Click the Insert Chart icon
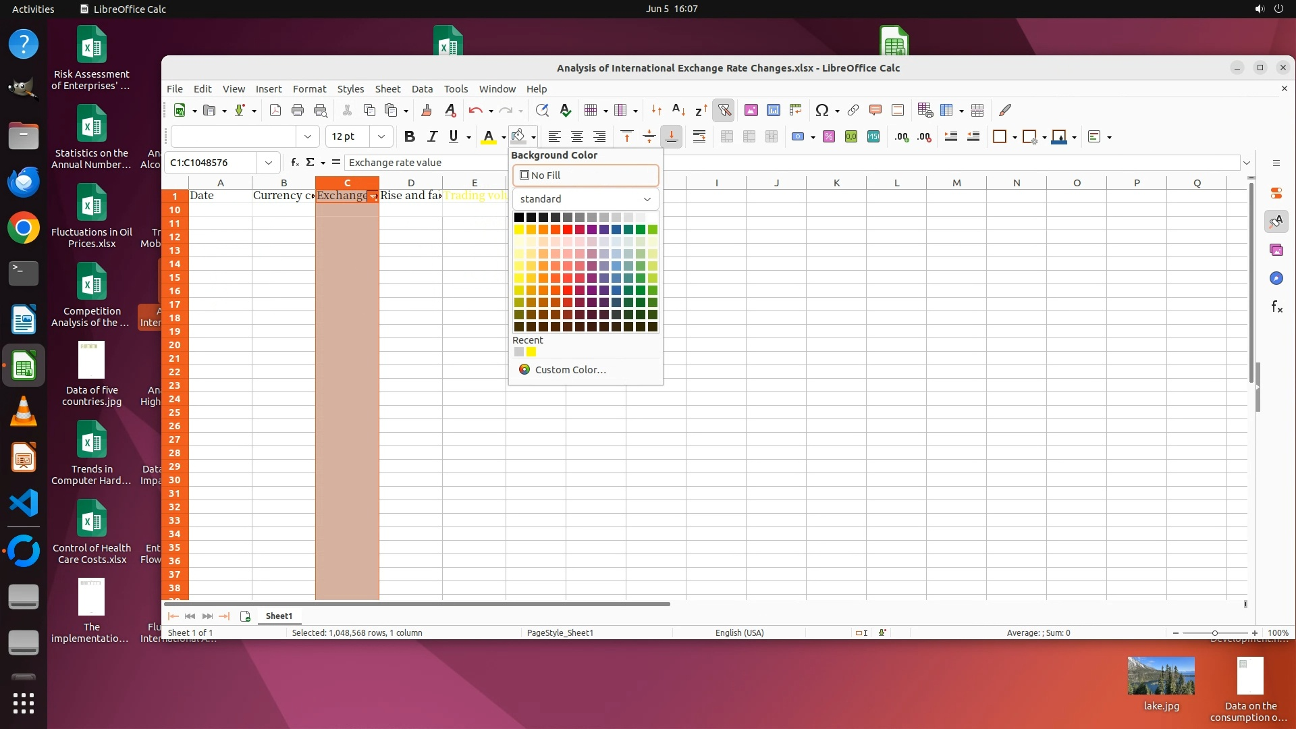The height and width of the screenshot is (729, 1296). point(774,110)
